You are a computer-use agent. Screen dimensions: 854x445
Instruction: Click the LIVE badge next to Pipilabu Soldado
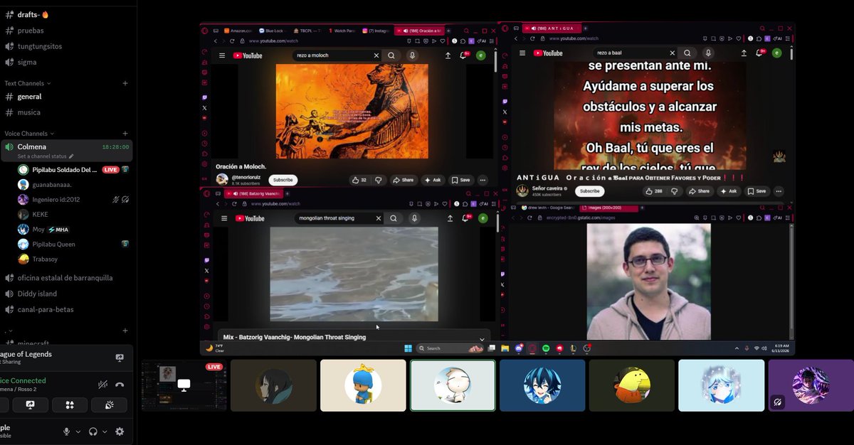pos(110,170)
